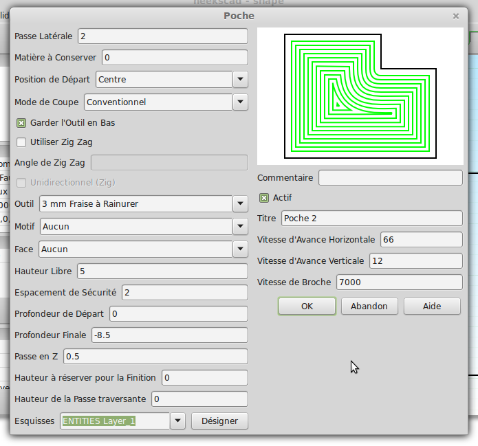Open help with the Aide button
Image resolution: width=478 pixels, height=446 pixels.
(x=432, y=306)
